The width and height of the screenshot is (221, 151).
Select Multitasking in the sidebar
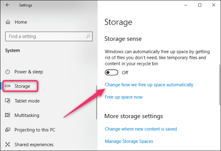[x=27, y=115]
